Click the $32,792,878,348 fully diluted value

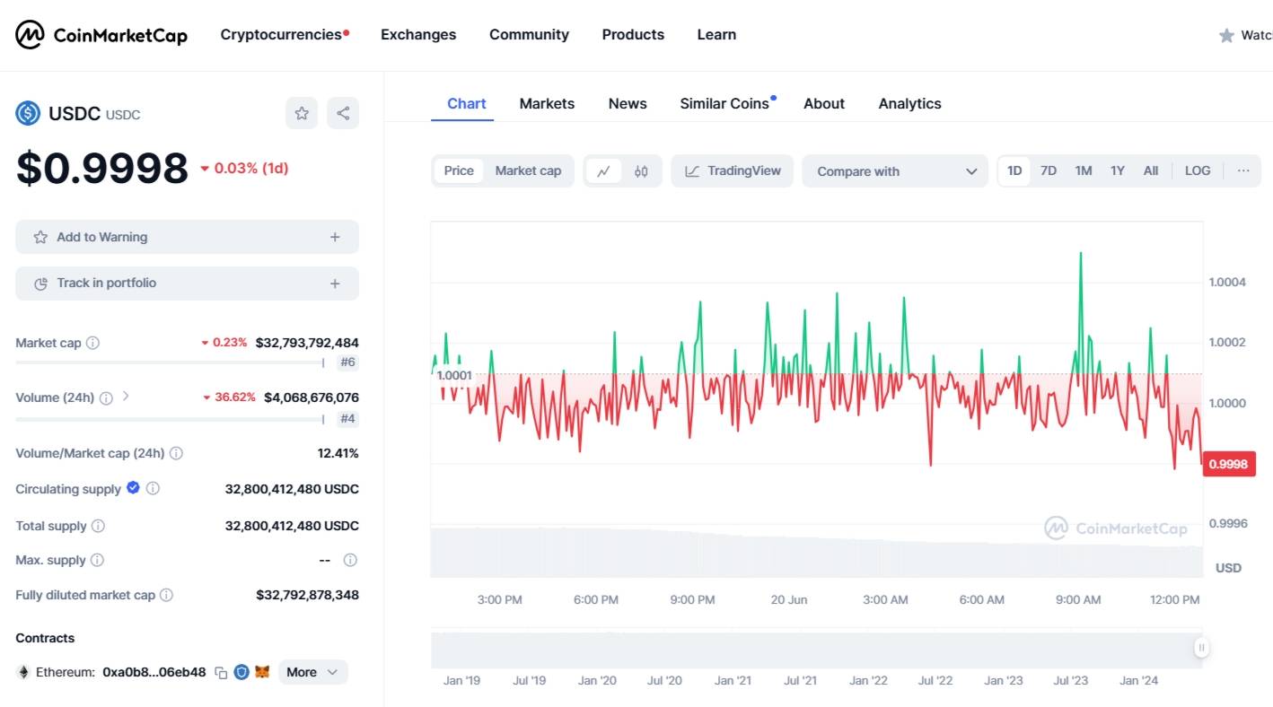(307, 595)
